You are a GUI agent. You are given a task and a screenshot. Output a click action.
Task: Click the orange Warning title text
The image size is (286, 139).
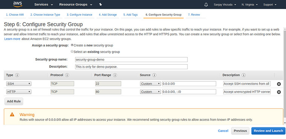tap(27, 115)
